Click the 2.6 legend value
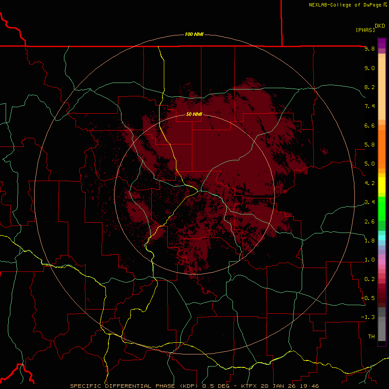 point(370,222)
